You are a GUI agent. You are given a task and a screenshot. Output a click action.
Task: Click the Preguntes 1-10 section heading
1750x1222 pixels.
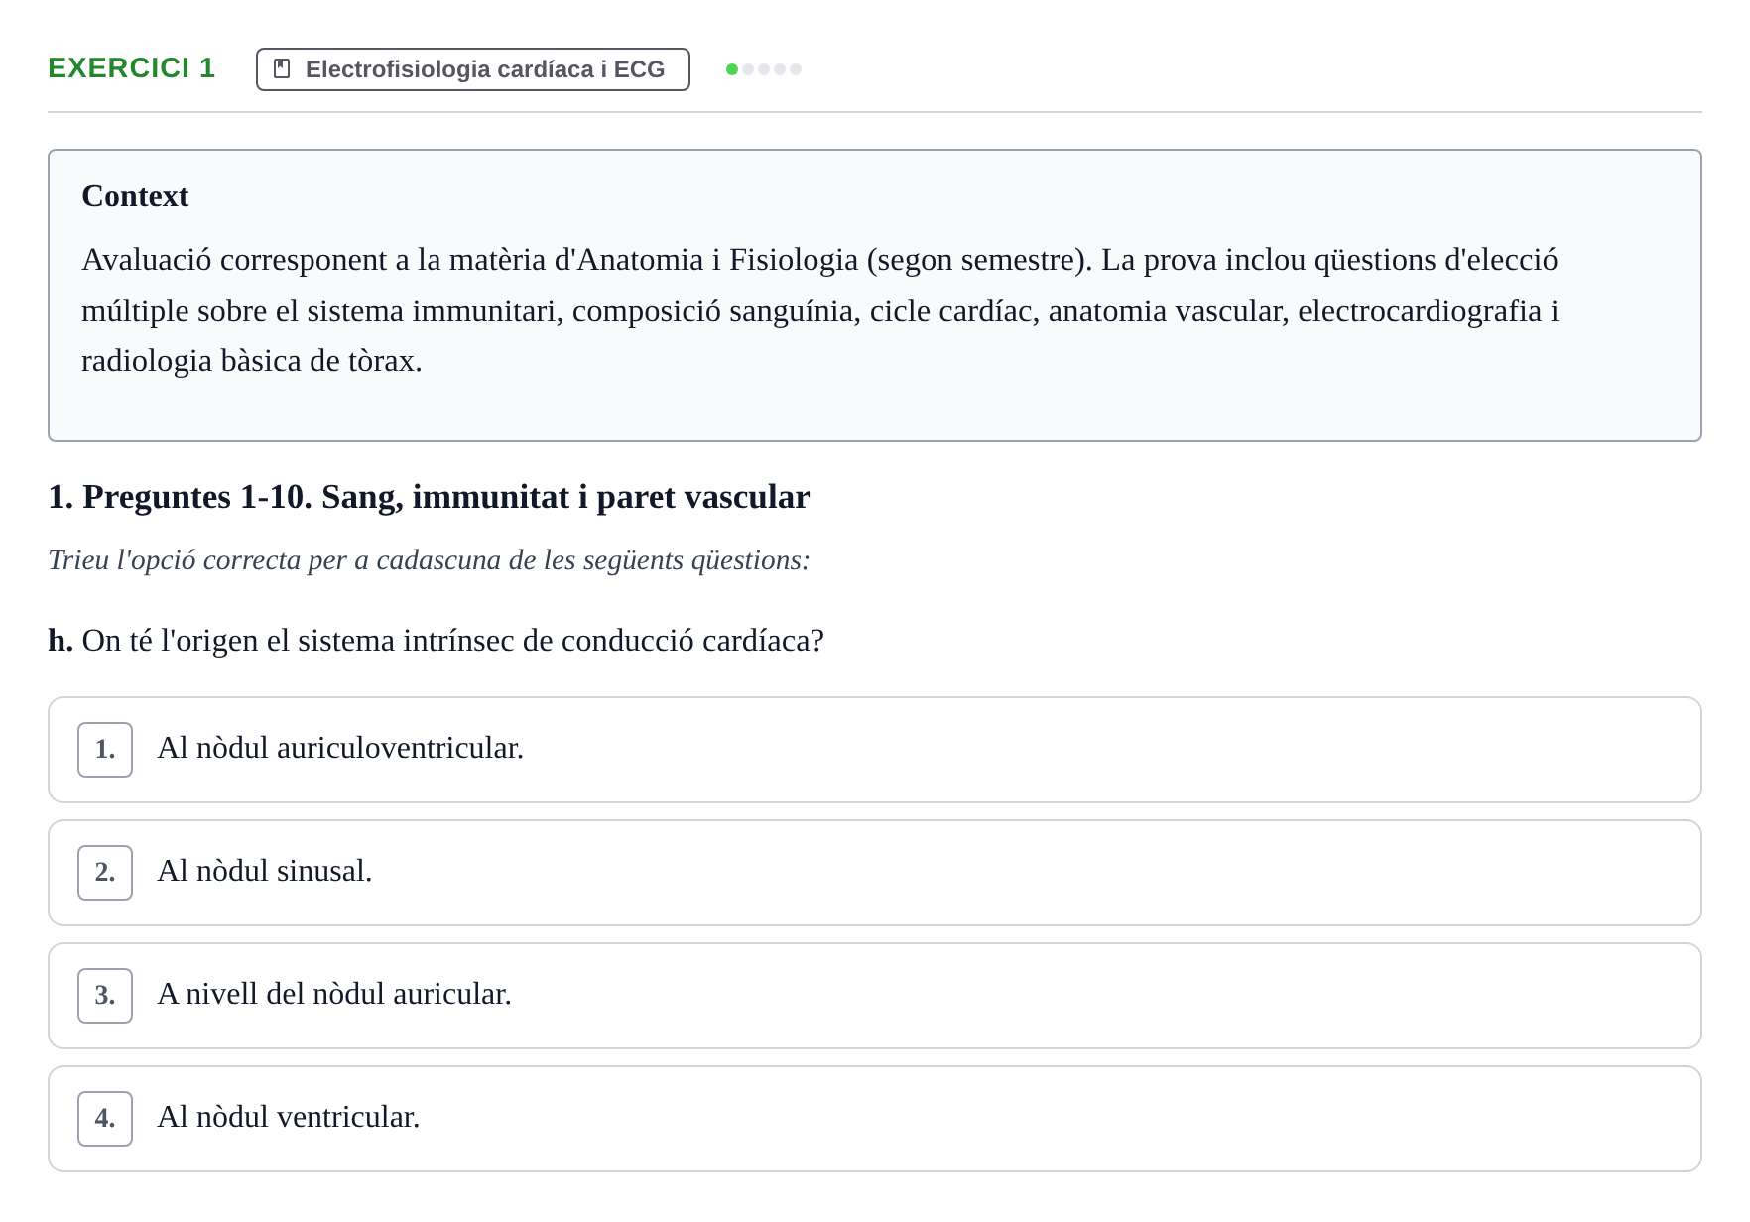coord(429,497)
